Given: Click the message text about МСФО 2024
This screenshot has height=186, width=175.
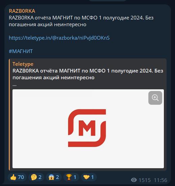Looking at the screenshot, I should click(81, 21).
